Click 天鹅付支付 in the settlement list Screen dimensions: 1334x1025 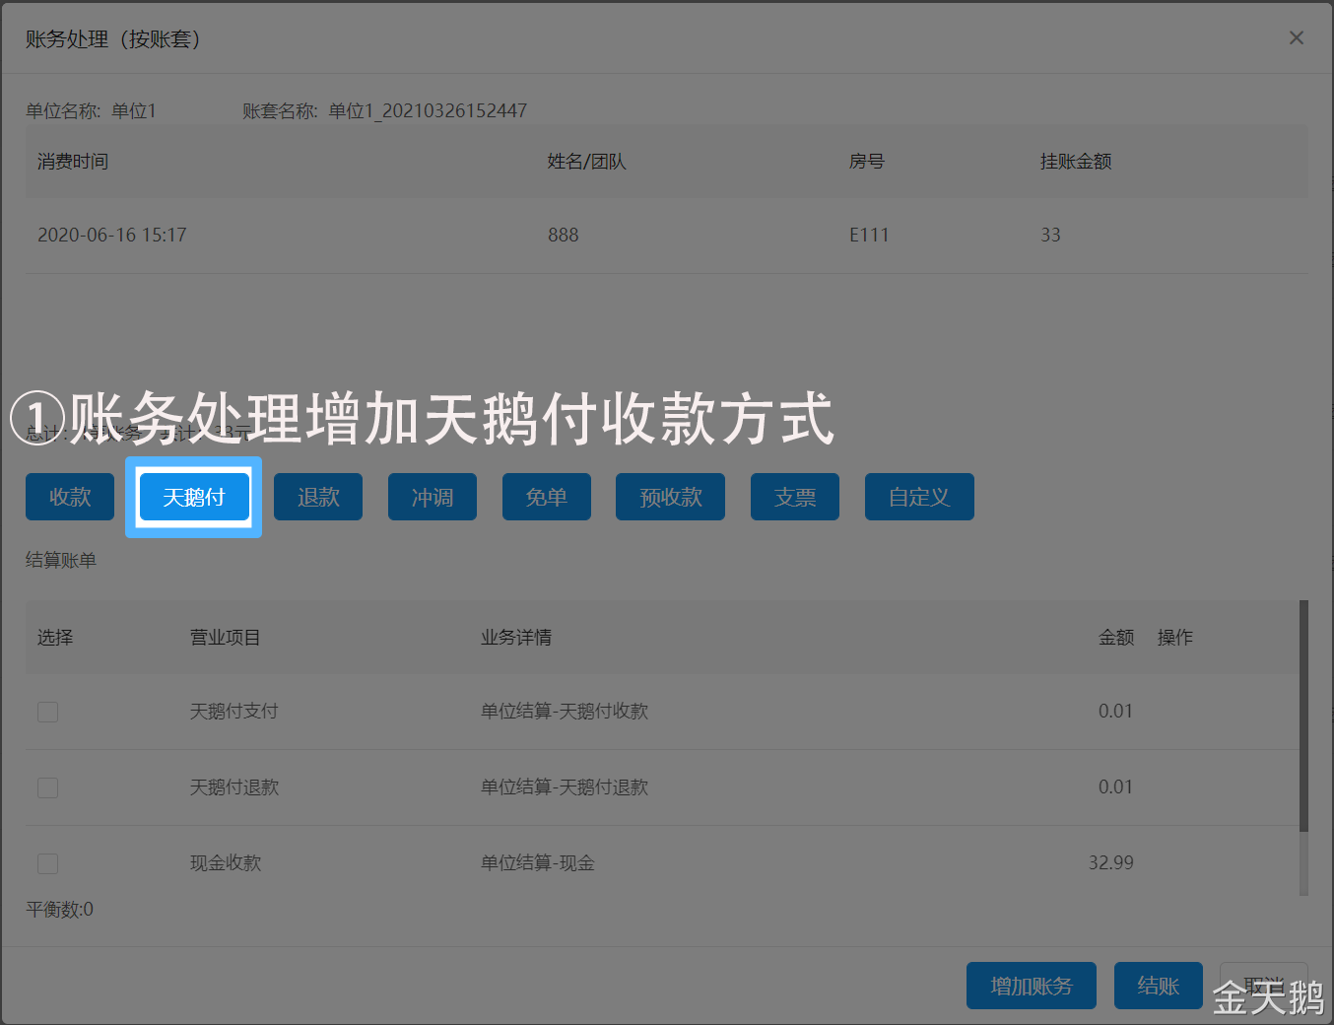point(234,712)
